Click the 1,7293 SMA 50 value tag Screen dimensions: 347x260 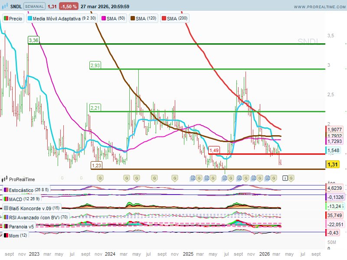334,141
